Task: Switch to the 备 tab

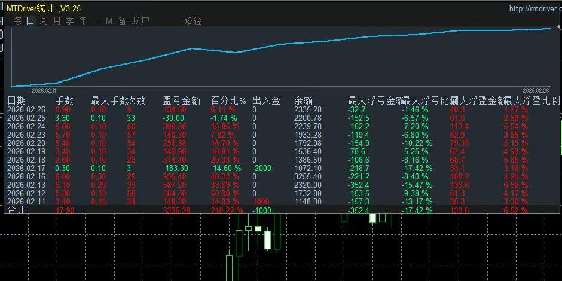Action: click(122, 21)
